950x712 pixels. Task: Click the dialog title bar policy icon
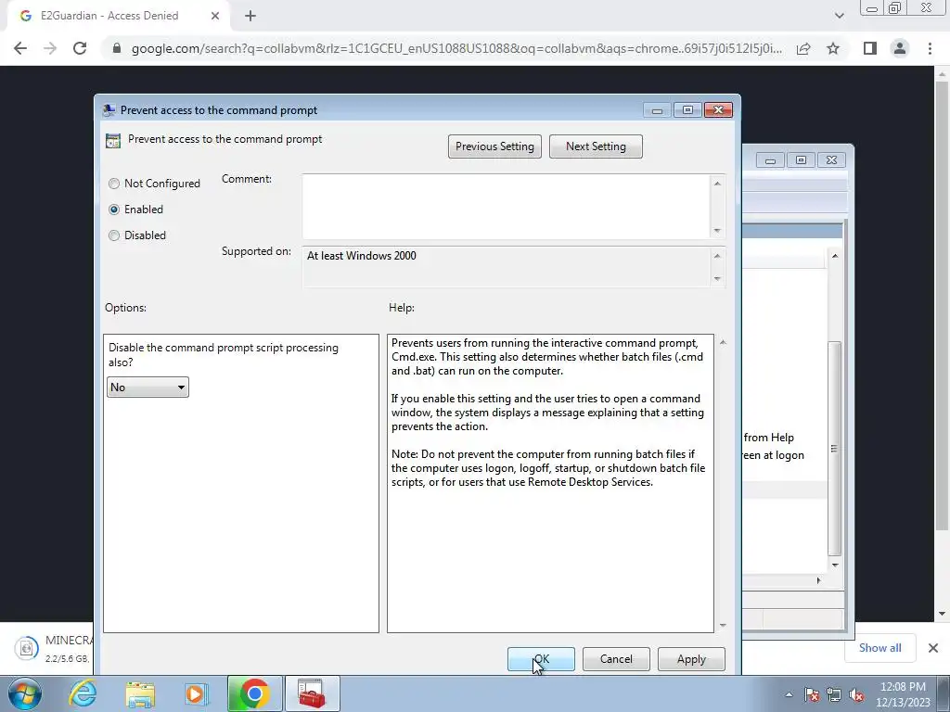click(x=109, y=110)
